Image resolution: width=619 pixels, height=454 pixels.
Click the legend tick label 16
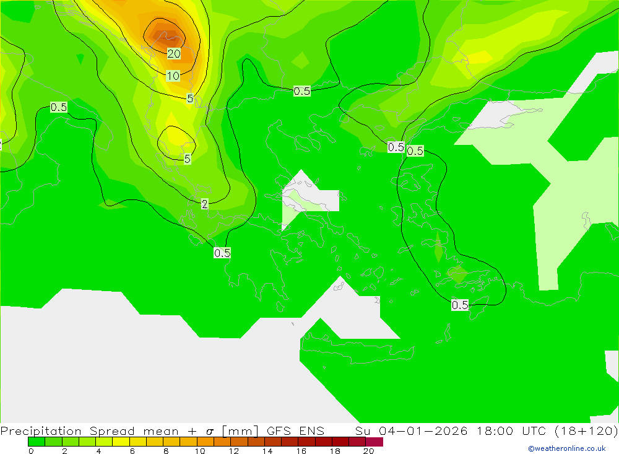(x=301, y=451)
